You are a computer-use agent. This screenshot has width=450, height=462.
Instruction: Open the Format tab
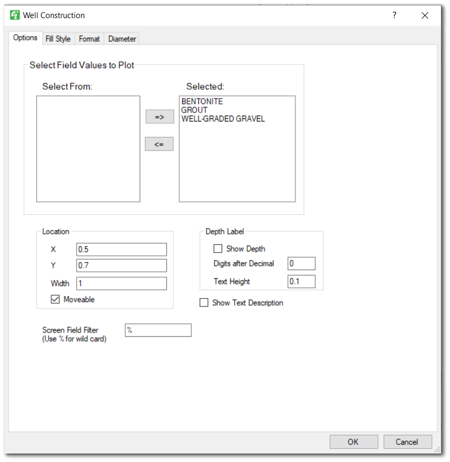(x=89, y=38)
